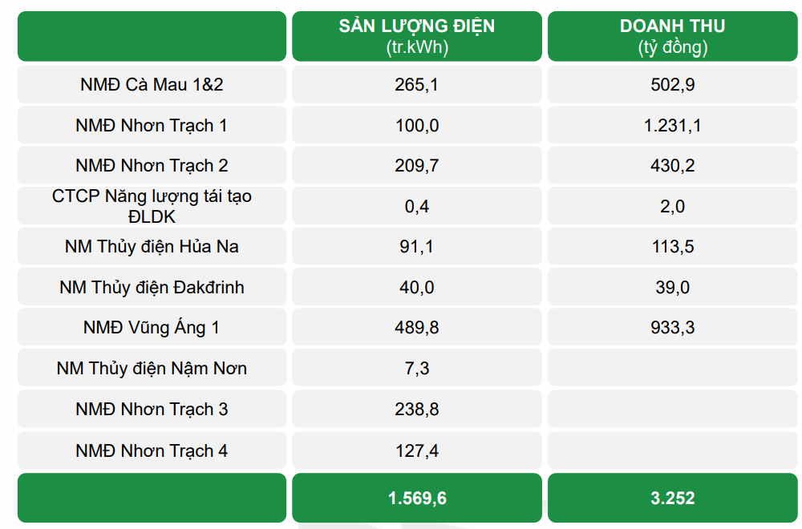Select the NMĐ Nhơn Trạch 2 label cell
This screenshot has height=529, width=802.
tap(152, 166)
